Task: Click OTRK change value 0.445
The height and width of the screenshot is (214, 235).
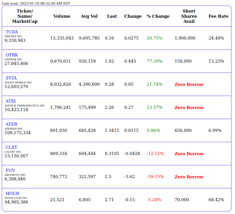Action: pos(130,61)
